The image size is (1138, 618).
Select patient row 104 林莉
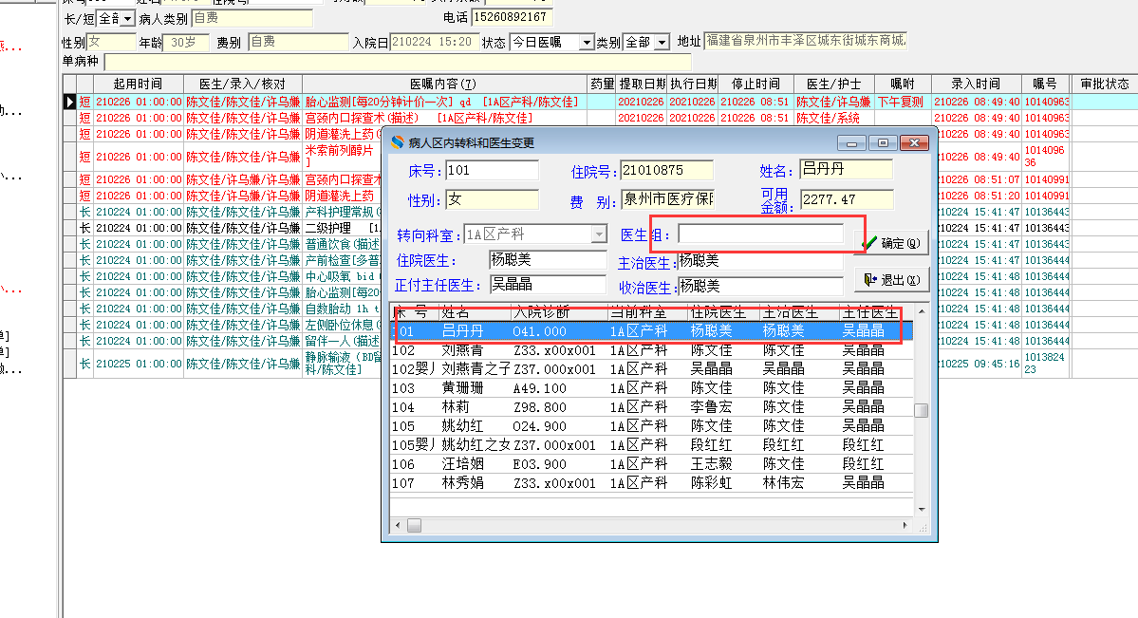[x=652, y=406]
